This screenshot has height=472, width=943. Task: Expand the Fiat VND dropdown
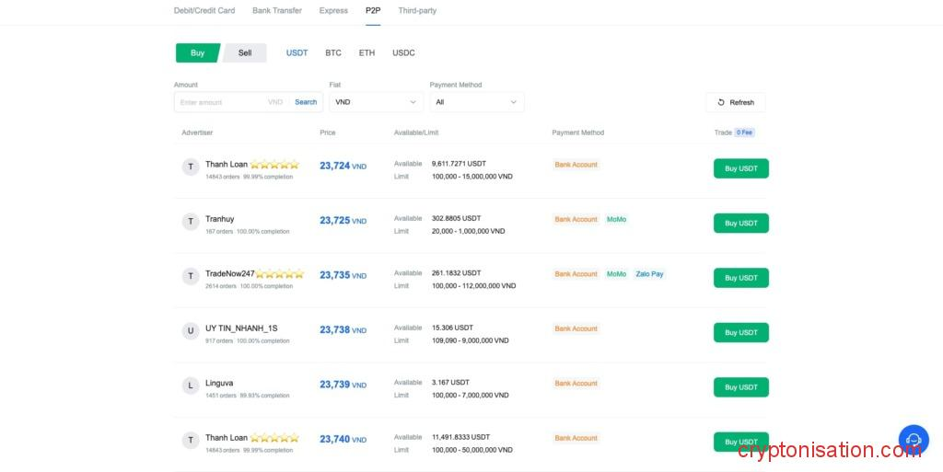(x=376, y=102)
